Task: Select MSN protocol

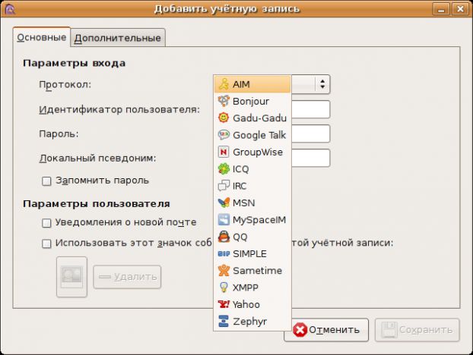Action: point(252,203)
